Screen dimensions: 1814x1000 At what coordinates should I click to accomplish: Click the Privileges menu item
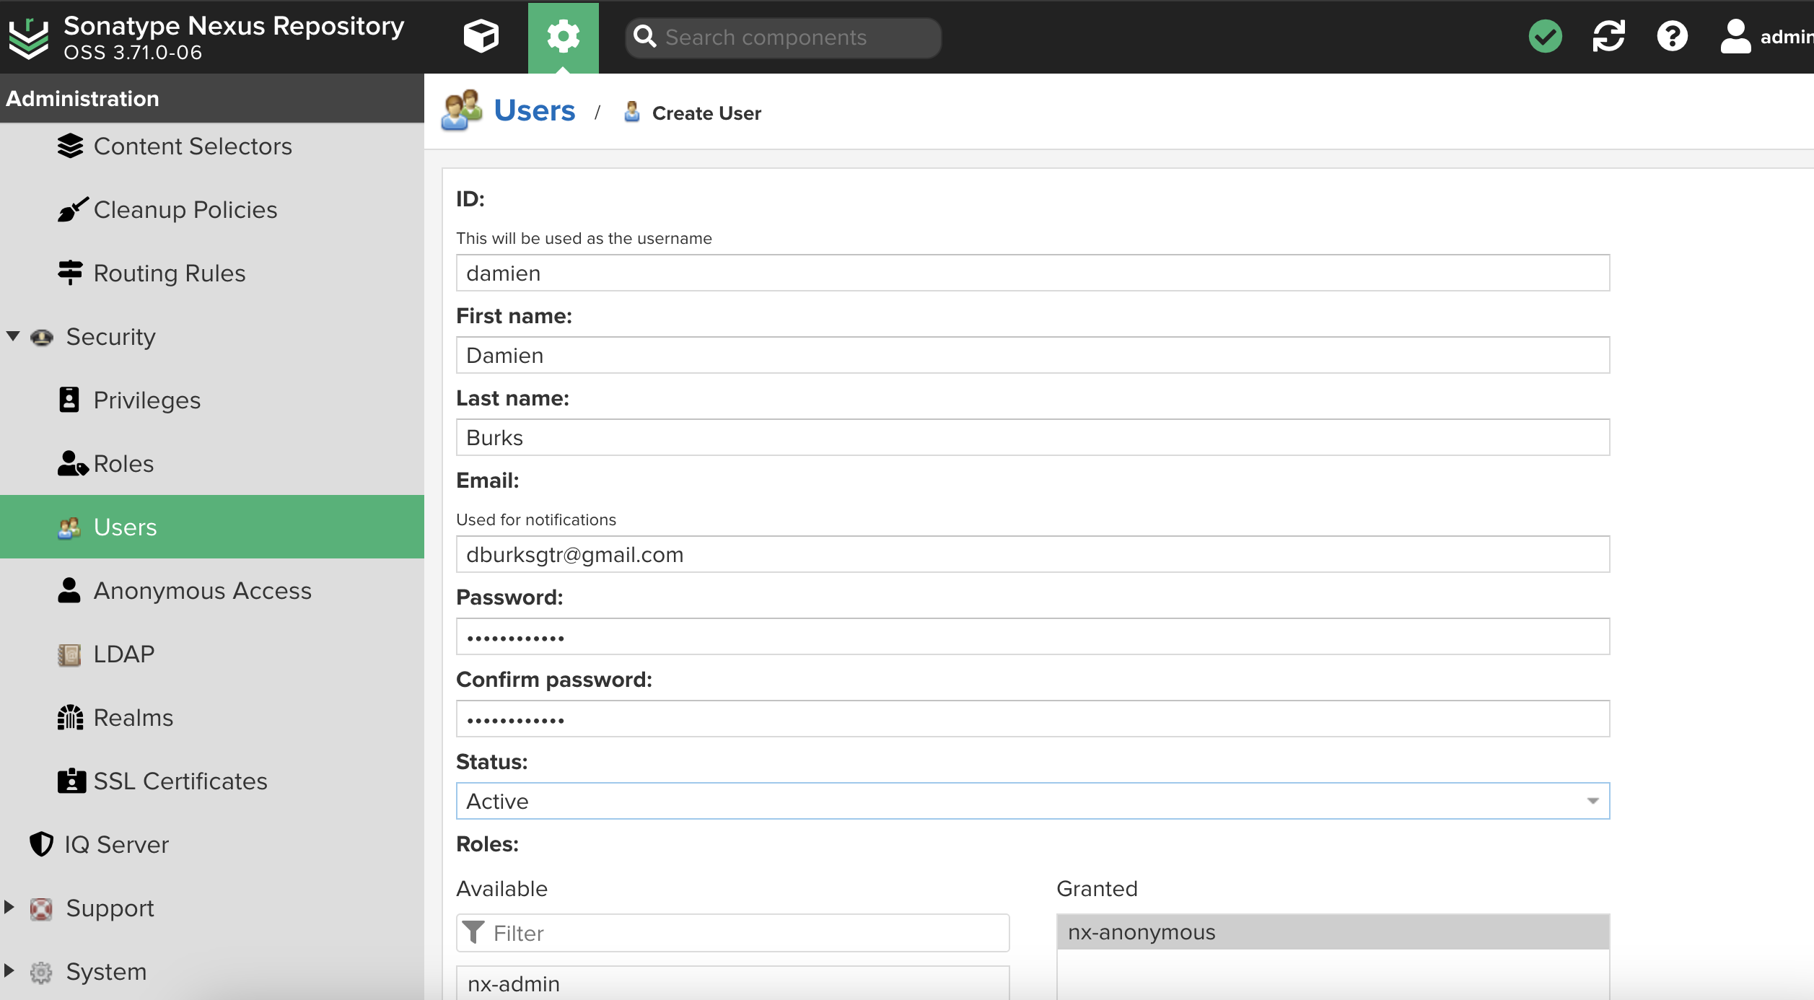click(x=146, y=400)
